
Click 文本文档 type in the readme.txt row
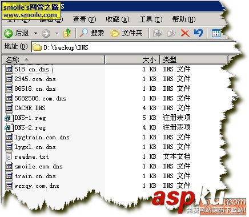[176, 156]
